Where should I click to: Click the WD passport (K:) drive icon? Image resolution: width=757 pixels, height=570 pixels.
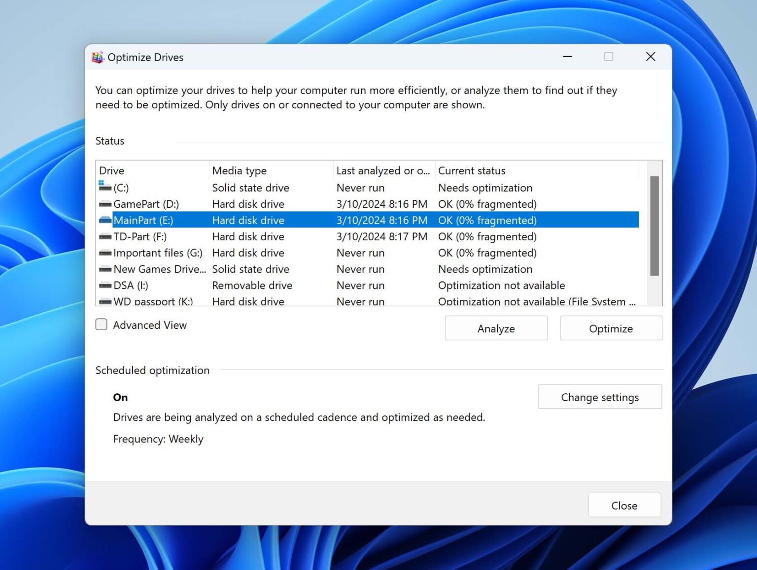pyautogui.click(x=105, y=301)
